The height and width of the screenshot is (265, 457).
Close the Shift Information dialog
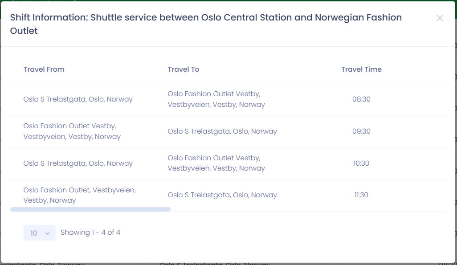click(x=440, y=18)
